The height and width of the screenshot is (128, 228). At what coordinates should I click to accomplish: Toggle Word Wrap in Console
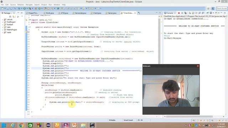pyautogui.click(x=196, y=13)
